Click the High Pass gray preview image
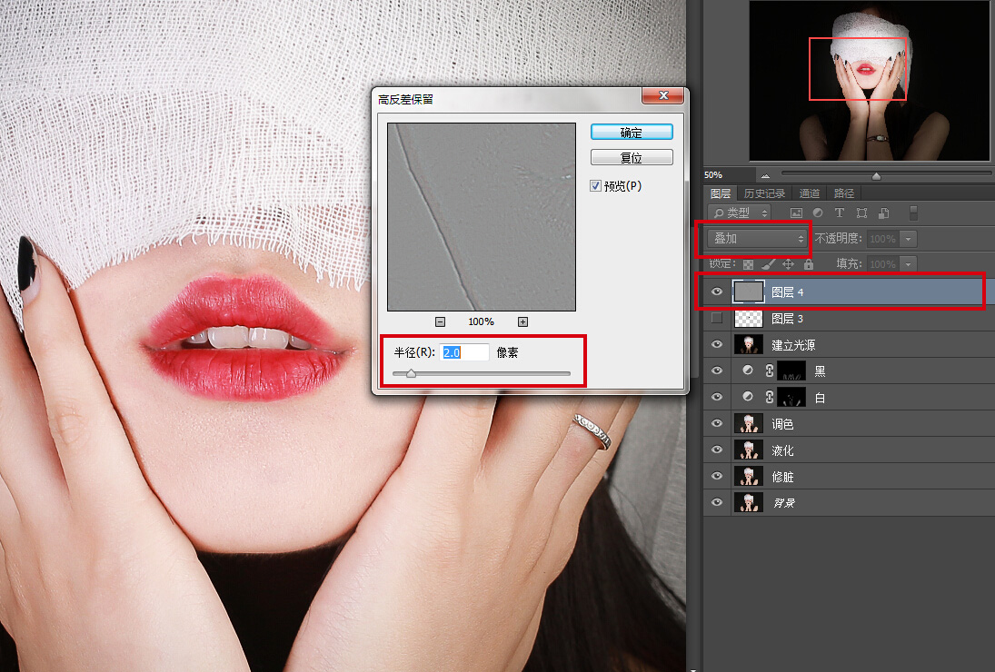The width and height of the screenshot is (995, 672). point(482,217)
